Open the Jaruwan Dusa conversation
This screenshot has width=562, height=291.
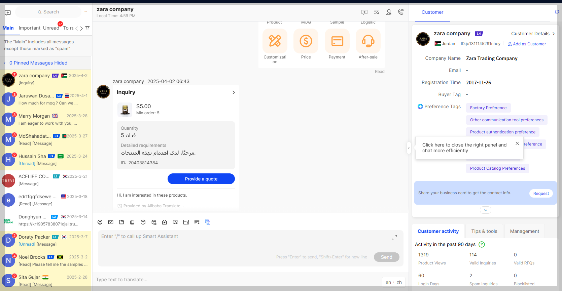pyautogui.click(x=45, y=99)
